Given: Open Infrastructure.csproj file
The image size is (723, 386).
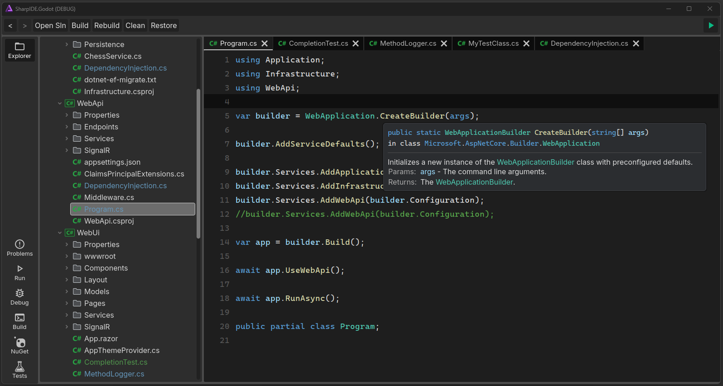Looking at the screenshot, I should pyautogui.click(x=119, y=91).
